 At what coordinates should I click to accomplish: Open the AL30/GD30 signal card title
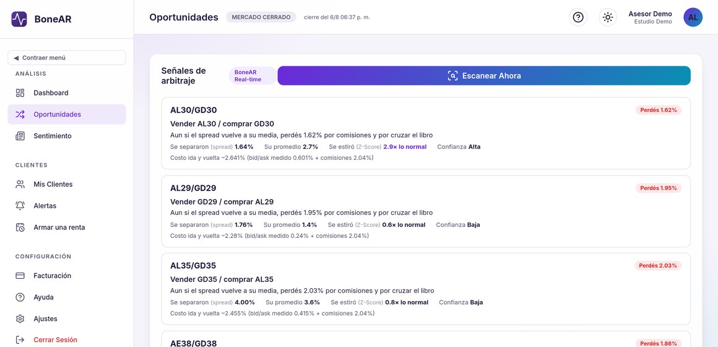pos(193,110)
